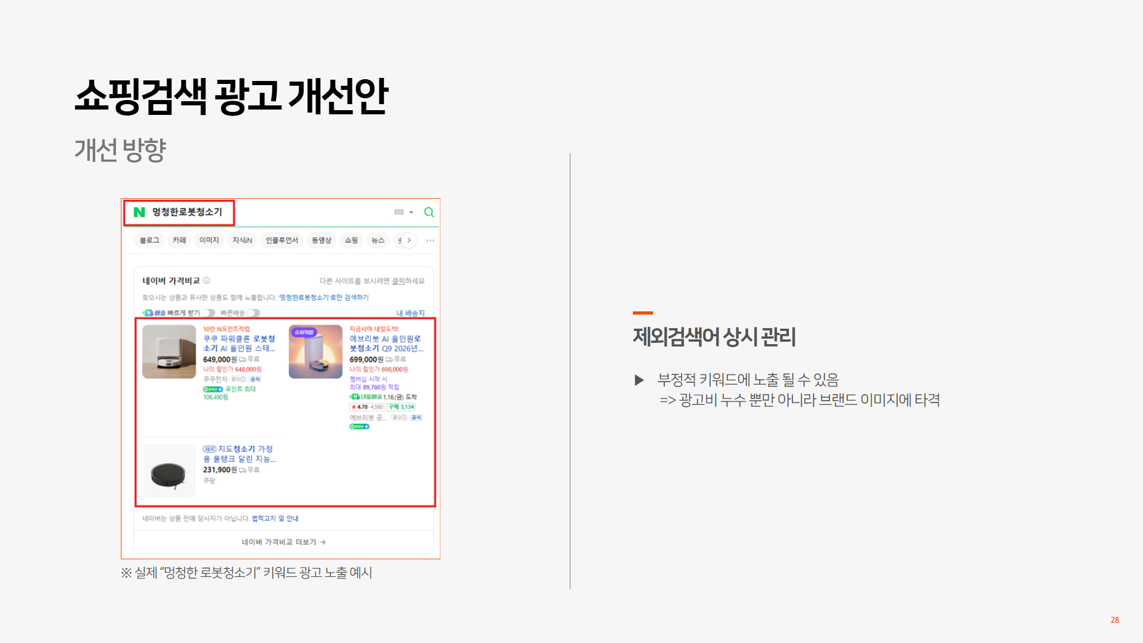
Task: Toggle the 빠른배송 switch
Action: [x=254, y=313]
